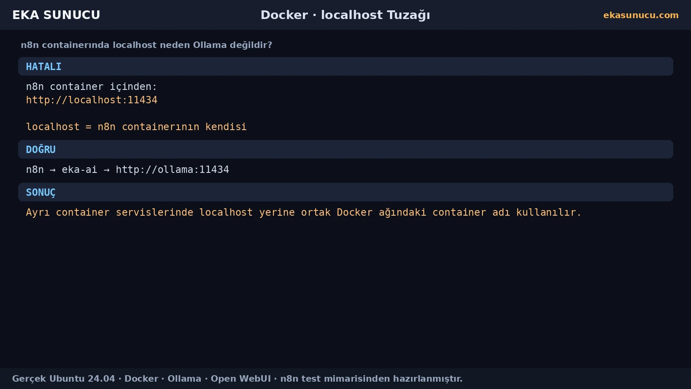Select the SONUÇ section header
Image resolution: width=691 pixels, height=389 pixels.
click(345, 192)
